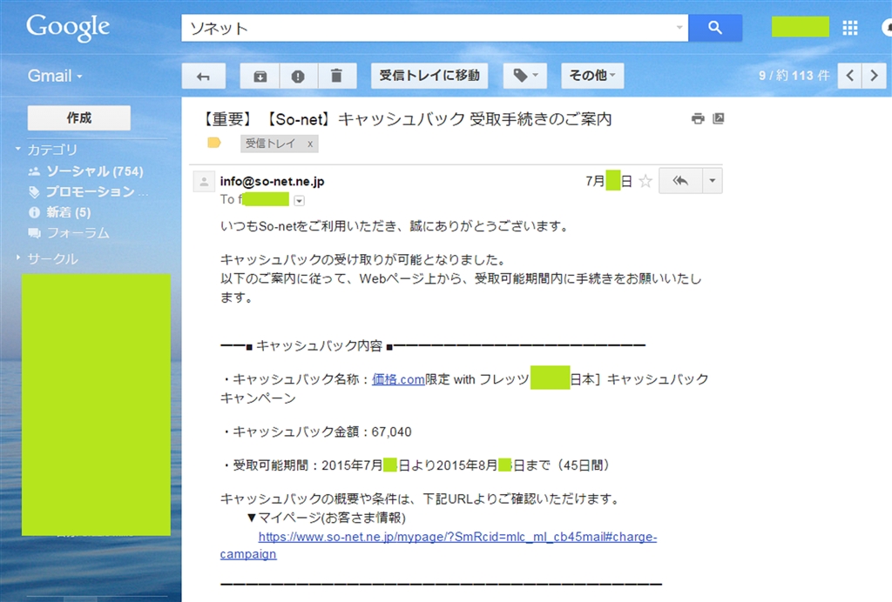Report spam with the exclamation icon
Image resolution: width=892 pixels, height=602 pixels.
[x=298, y=76]
